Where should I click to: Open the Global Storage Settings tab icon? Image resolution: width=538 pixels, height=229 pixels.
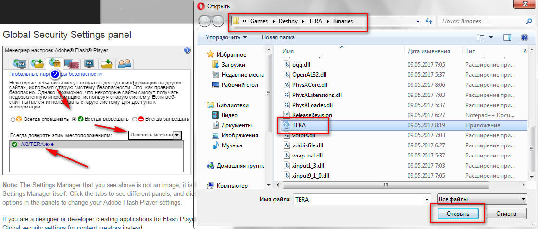(x=37, y=63)
